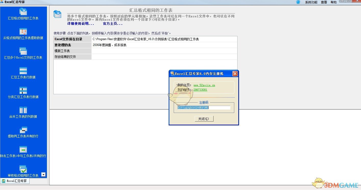Open the 查看 menu
361x190 pixels.
324,2
